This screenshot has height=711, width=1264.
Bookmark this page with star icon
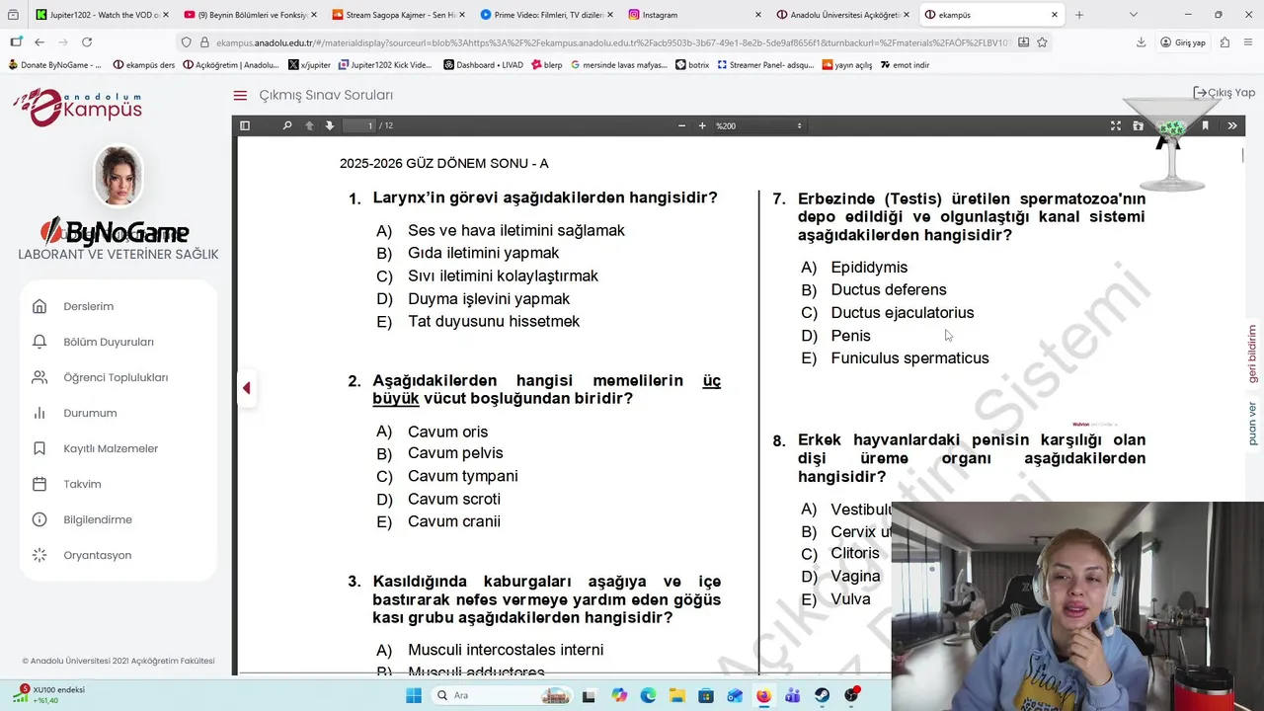tap(1042, 42)
